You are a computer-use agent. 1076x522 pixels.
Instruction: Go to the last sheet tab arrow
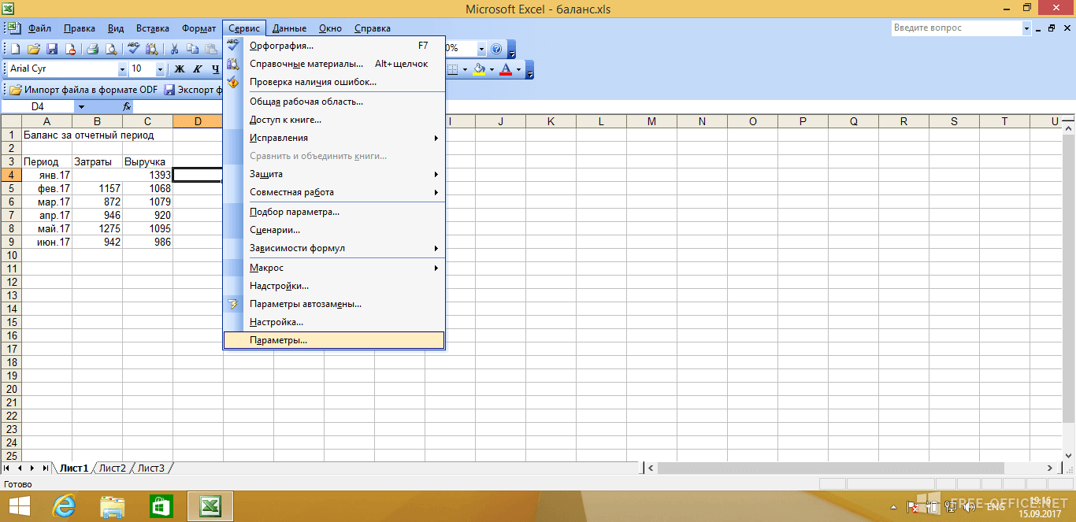(x=45, y=468)
